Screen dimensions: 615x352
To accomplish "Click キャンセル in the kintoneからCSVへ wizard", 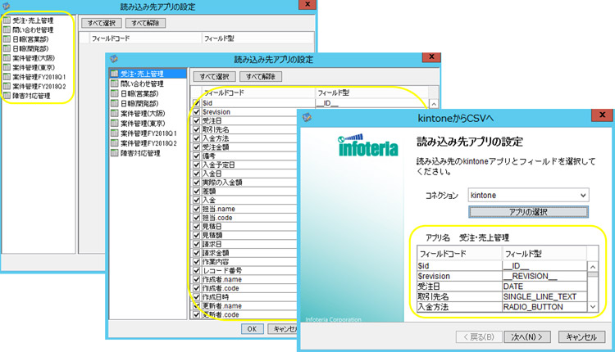I will 581,336.
